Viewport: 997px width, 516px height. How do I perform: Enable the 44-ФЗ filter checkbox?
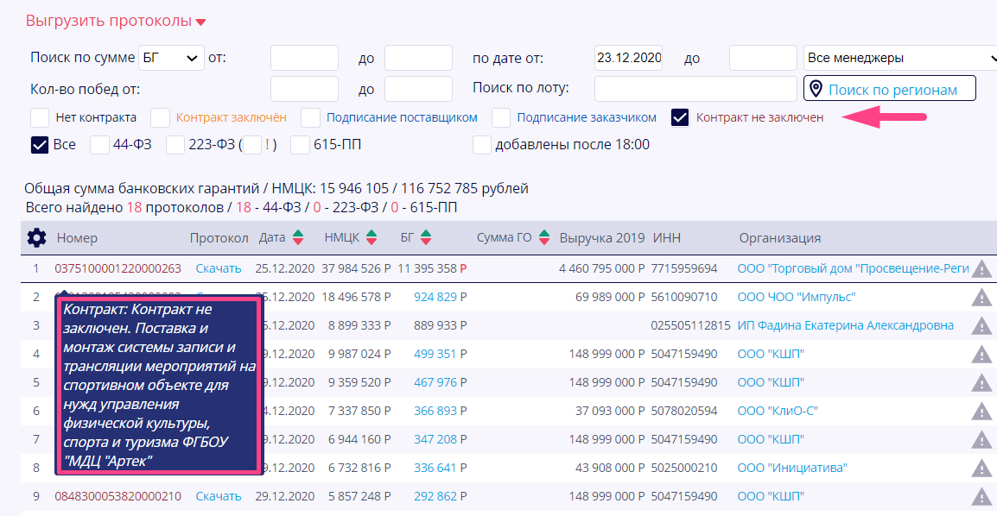pyautogui.click(x=100, y=145)
